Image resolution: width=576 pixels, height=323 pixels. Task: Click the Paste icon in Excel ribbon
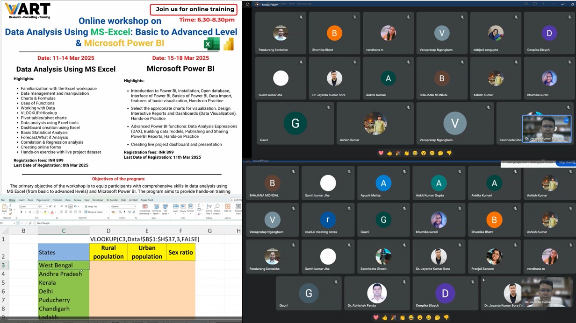pos(5,207)
